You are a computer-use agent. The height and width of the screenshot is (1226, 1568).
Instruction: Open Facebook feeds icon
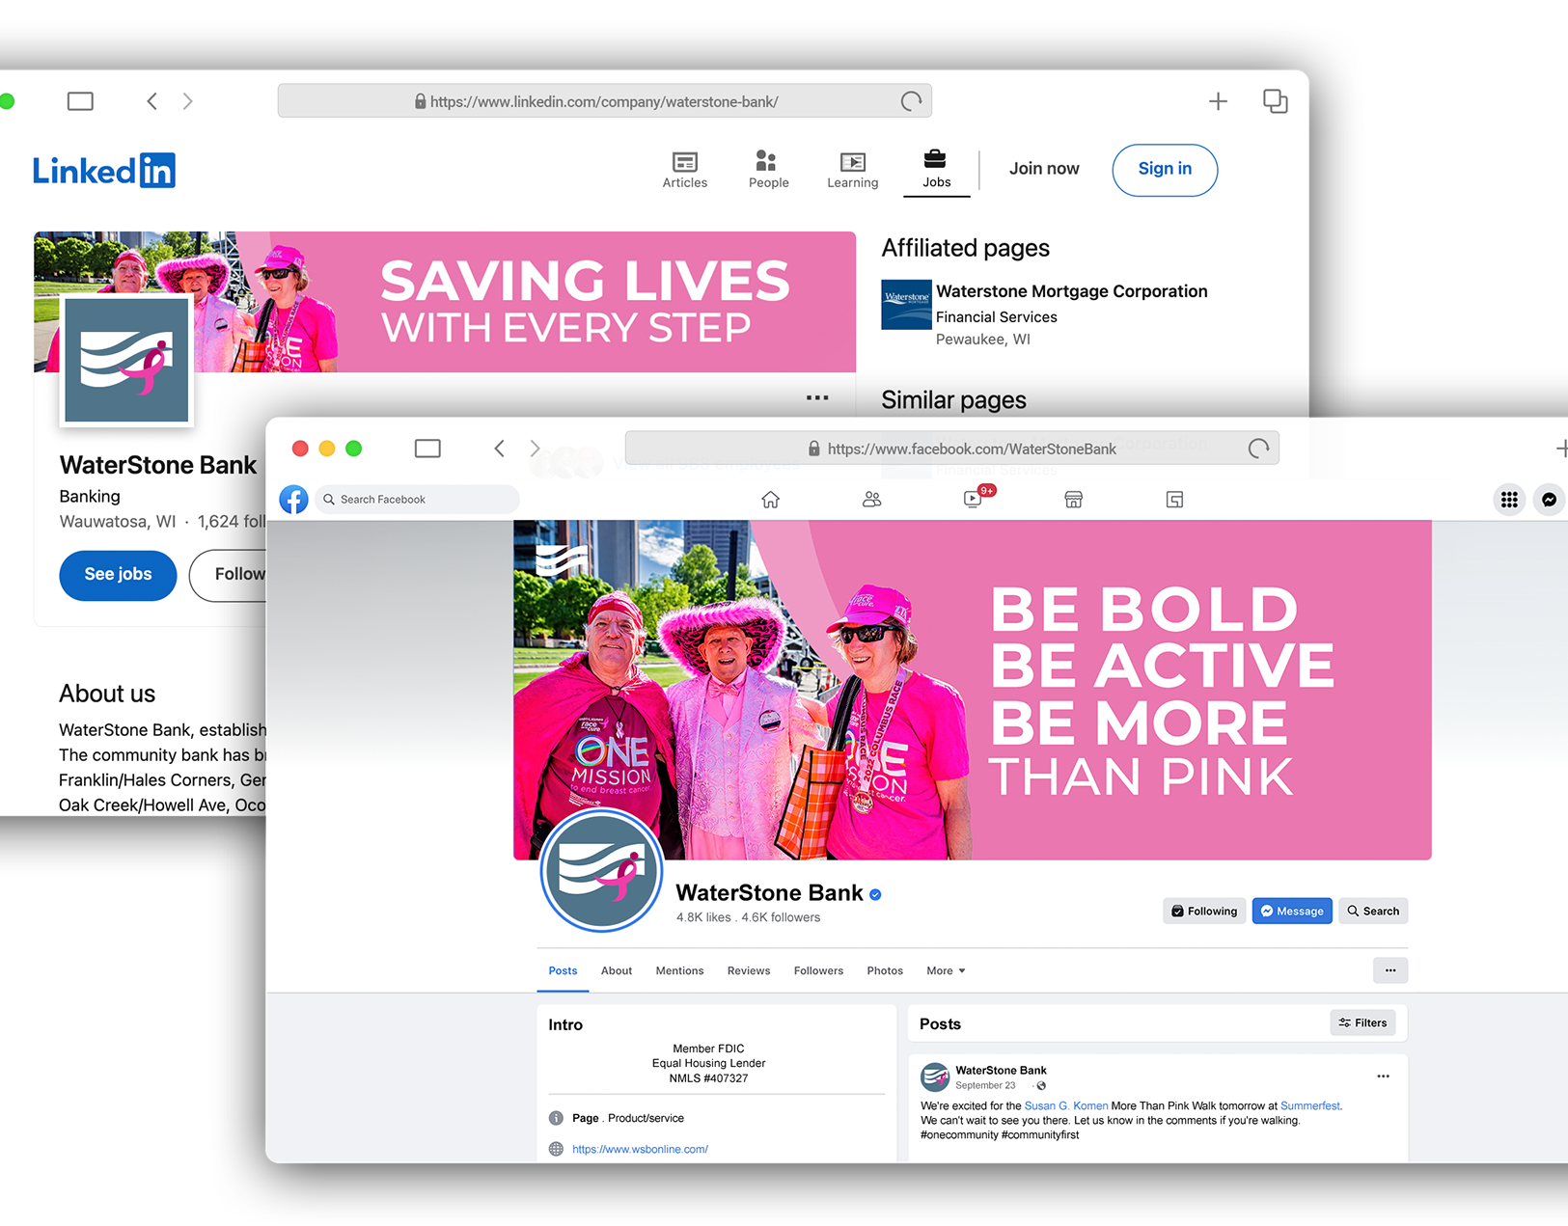click(x=1174, y=500)
